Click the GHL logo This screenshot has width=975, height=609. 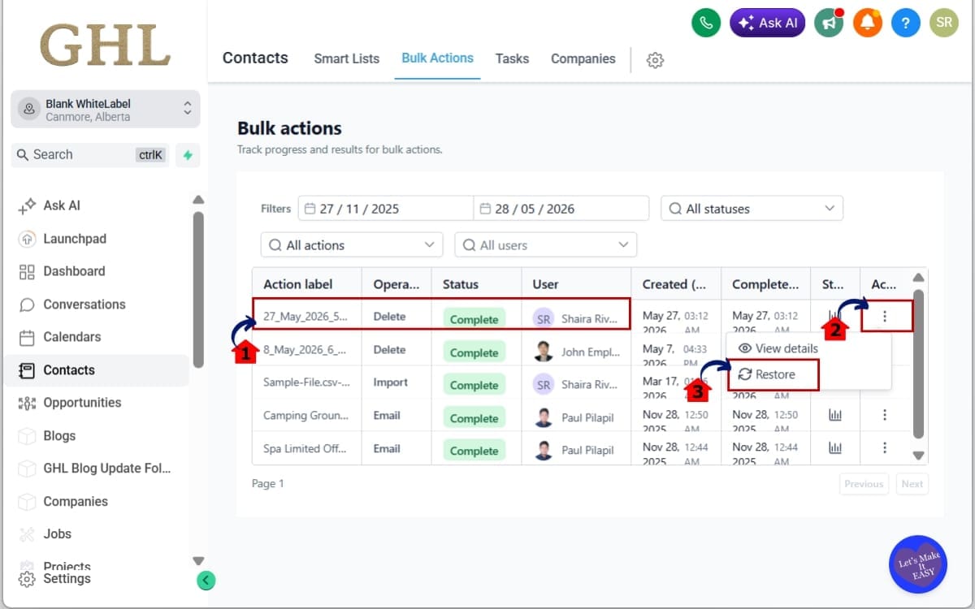coord(105,45)
